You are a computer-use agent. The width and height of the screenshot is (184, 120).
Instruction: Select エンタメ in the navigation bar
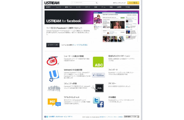[78, 7]
